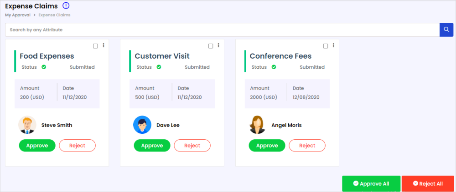Click Steve Smith's avatar picture

tap(27, 125)
